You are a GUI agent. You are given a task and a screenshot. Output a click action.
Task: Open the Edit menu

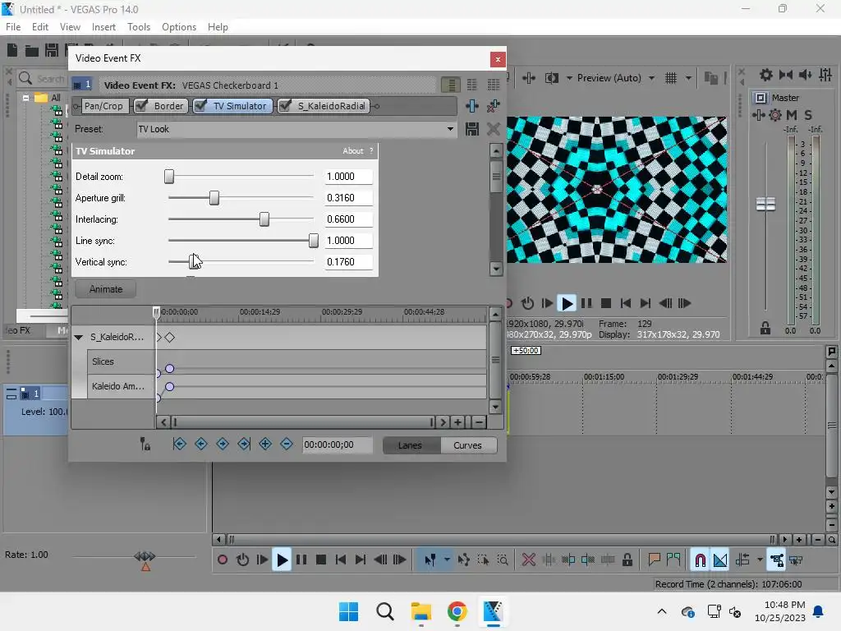pos(39,27)
